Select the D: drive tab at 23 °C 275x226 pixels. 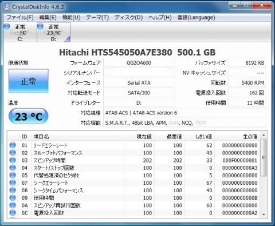[54, 32]
